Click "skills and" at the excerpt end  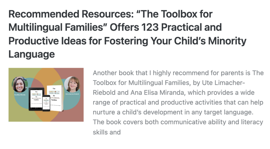107,132
